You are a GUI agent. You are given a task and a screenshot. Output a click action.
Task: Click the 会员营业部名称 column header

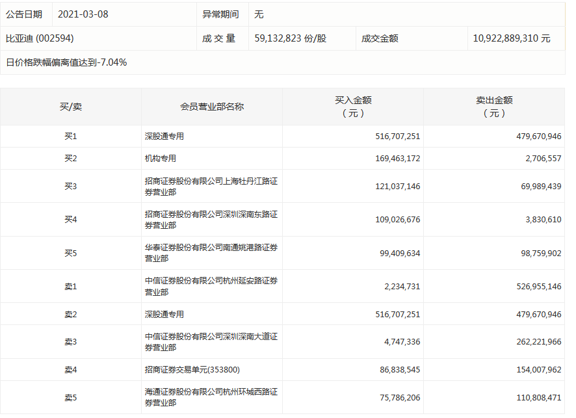(x=211, y=107)
